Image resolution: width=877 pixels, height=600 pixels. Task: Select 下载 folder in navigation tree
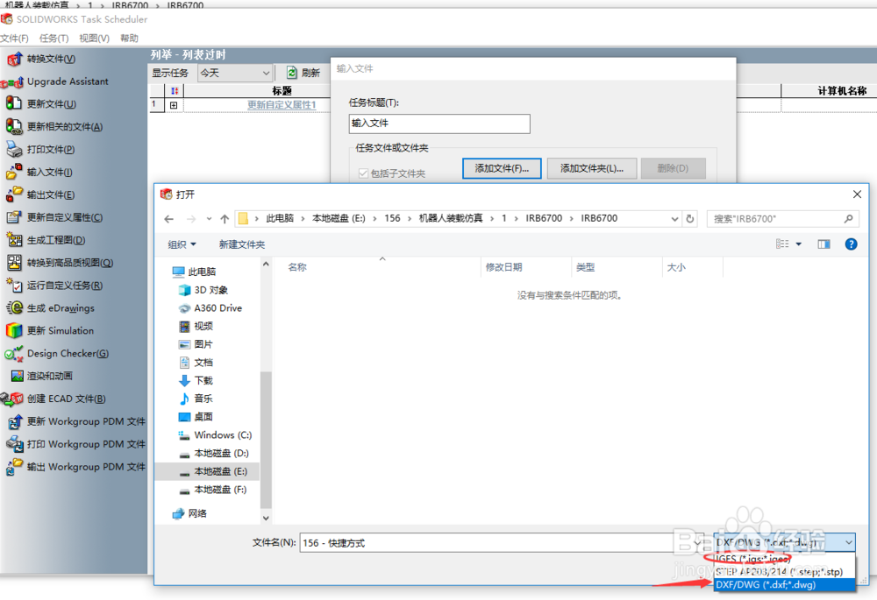tap(203, 380)
